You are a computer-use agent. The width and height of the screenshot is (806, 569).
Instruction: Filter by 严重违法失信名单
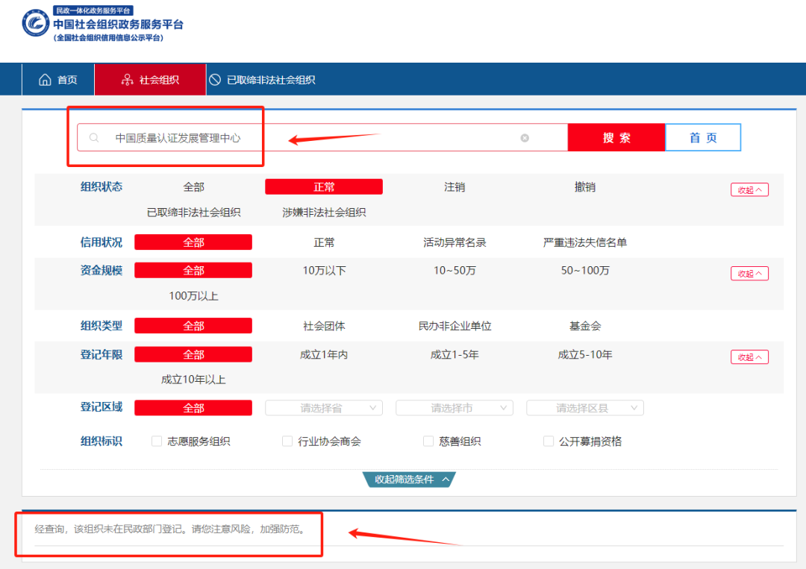pos(585,242)
